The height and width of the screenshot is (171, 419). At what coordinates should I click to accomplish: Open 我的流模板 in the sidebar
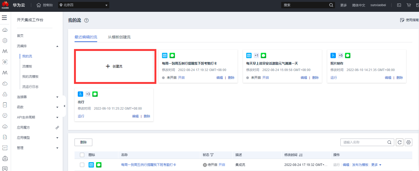point(30,77)
